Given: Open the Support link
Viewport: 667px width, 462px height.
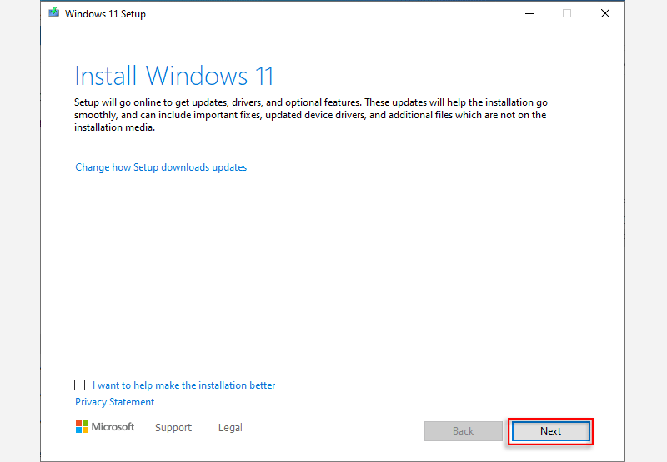Looking at the screenshot, I should click(173, 428).
